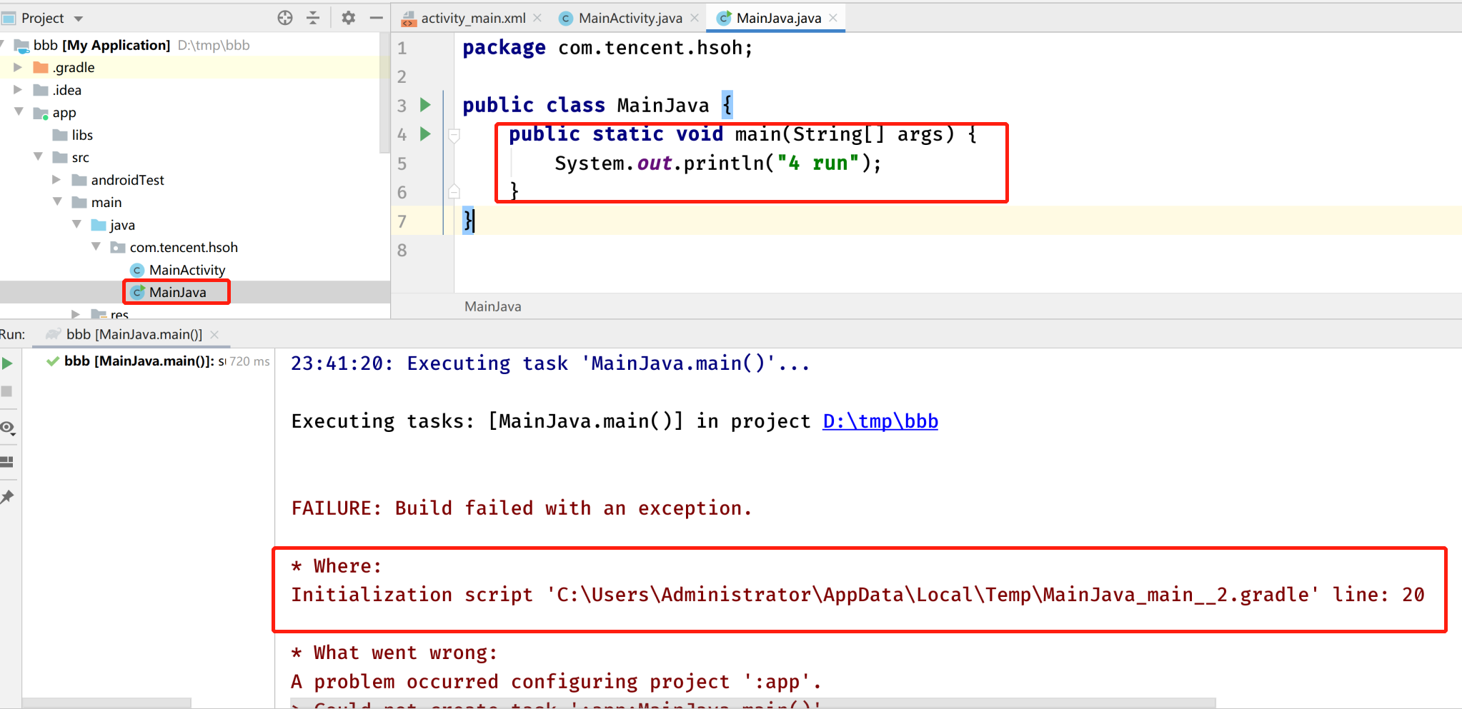
Task: Hide the Project panel with the minimize icon
Action: pyautogui.click(x=377, y=18)
